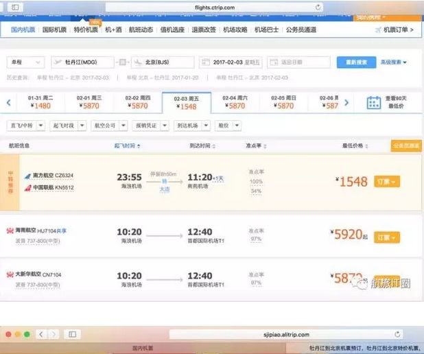This screenshot has height=354, width=424.
Task: Go to 机场攻略
Action: [x=235, y=29]
